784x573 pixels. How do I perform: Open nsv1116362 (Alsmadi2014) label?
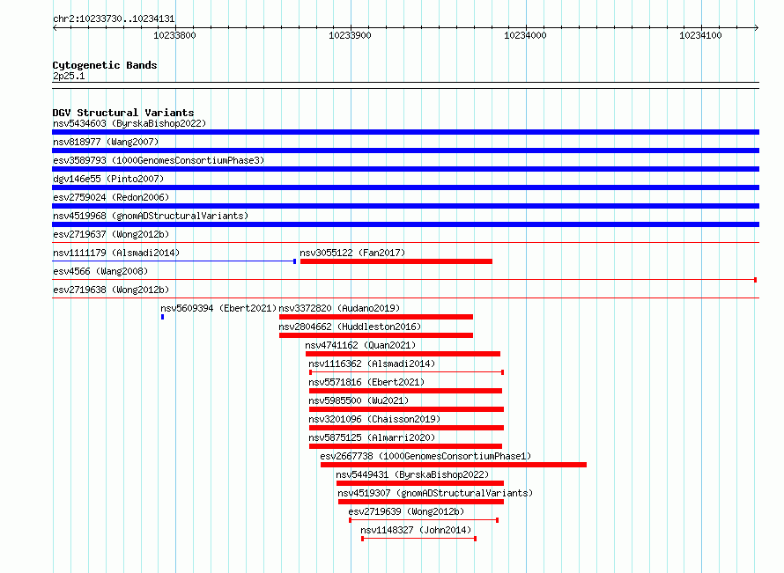[x=372, y=364]
